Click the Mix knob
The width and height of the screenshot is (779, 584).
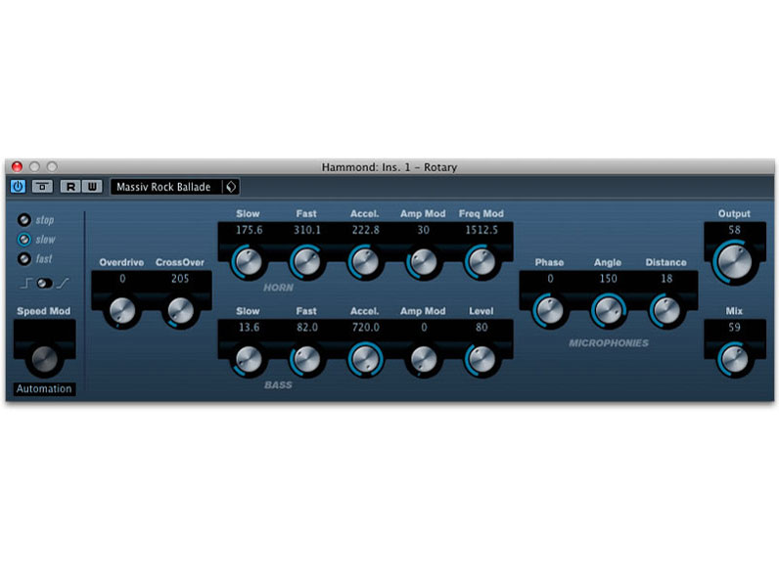coord(734,359)
